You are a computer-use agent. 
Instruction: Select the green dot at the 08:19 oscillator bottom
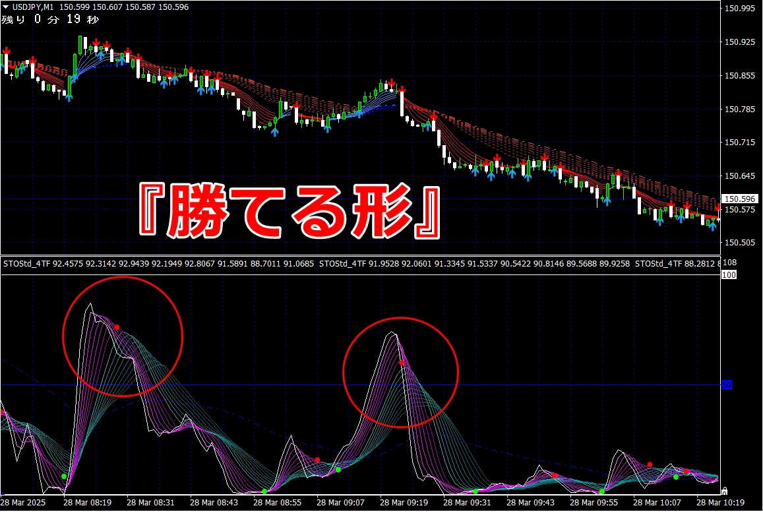point(64,476)
